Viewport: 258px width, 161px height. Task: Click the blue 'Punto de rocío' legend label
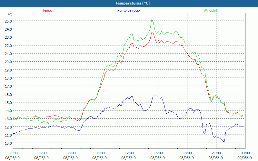[128, 10]
